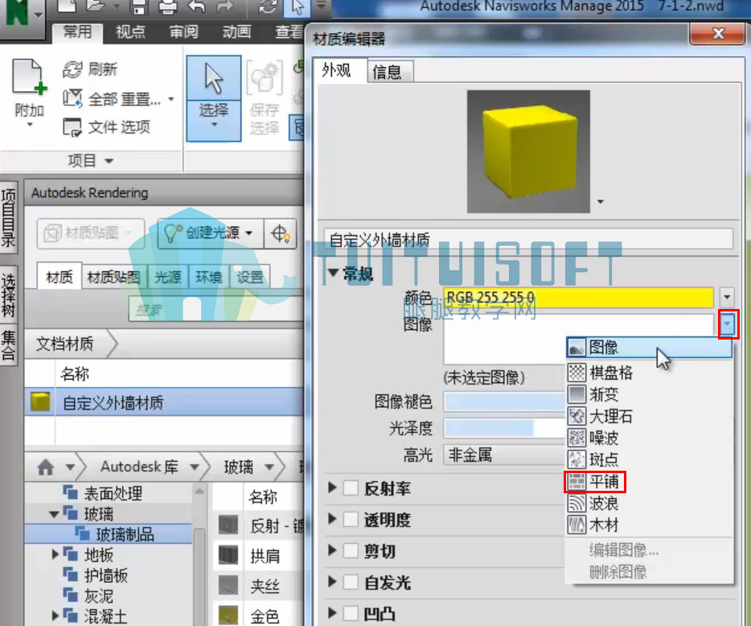This screenshot has width=751, height=626.
Task: Open the Viewpoint (视点) ribbon tab
Action: [x=130, y=31]
